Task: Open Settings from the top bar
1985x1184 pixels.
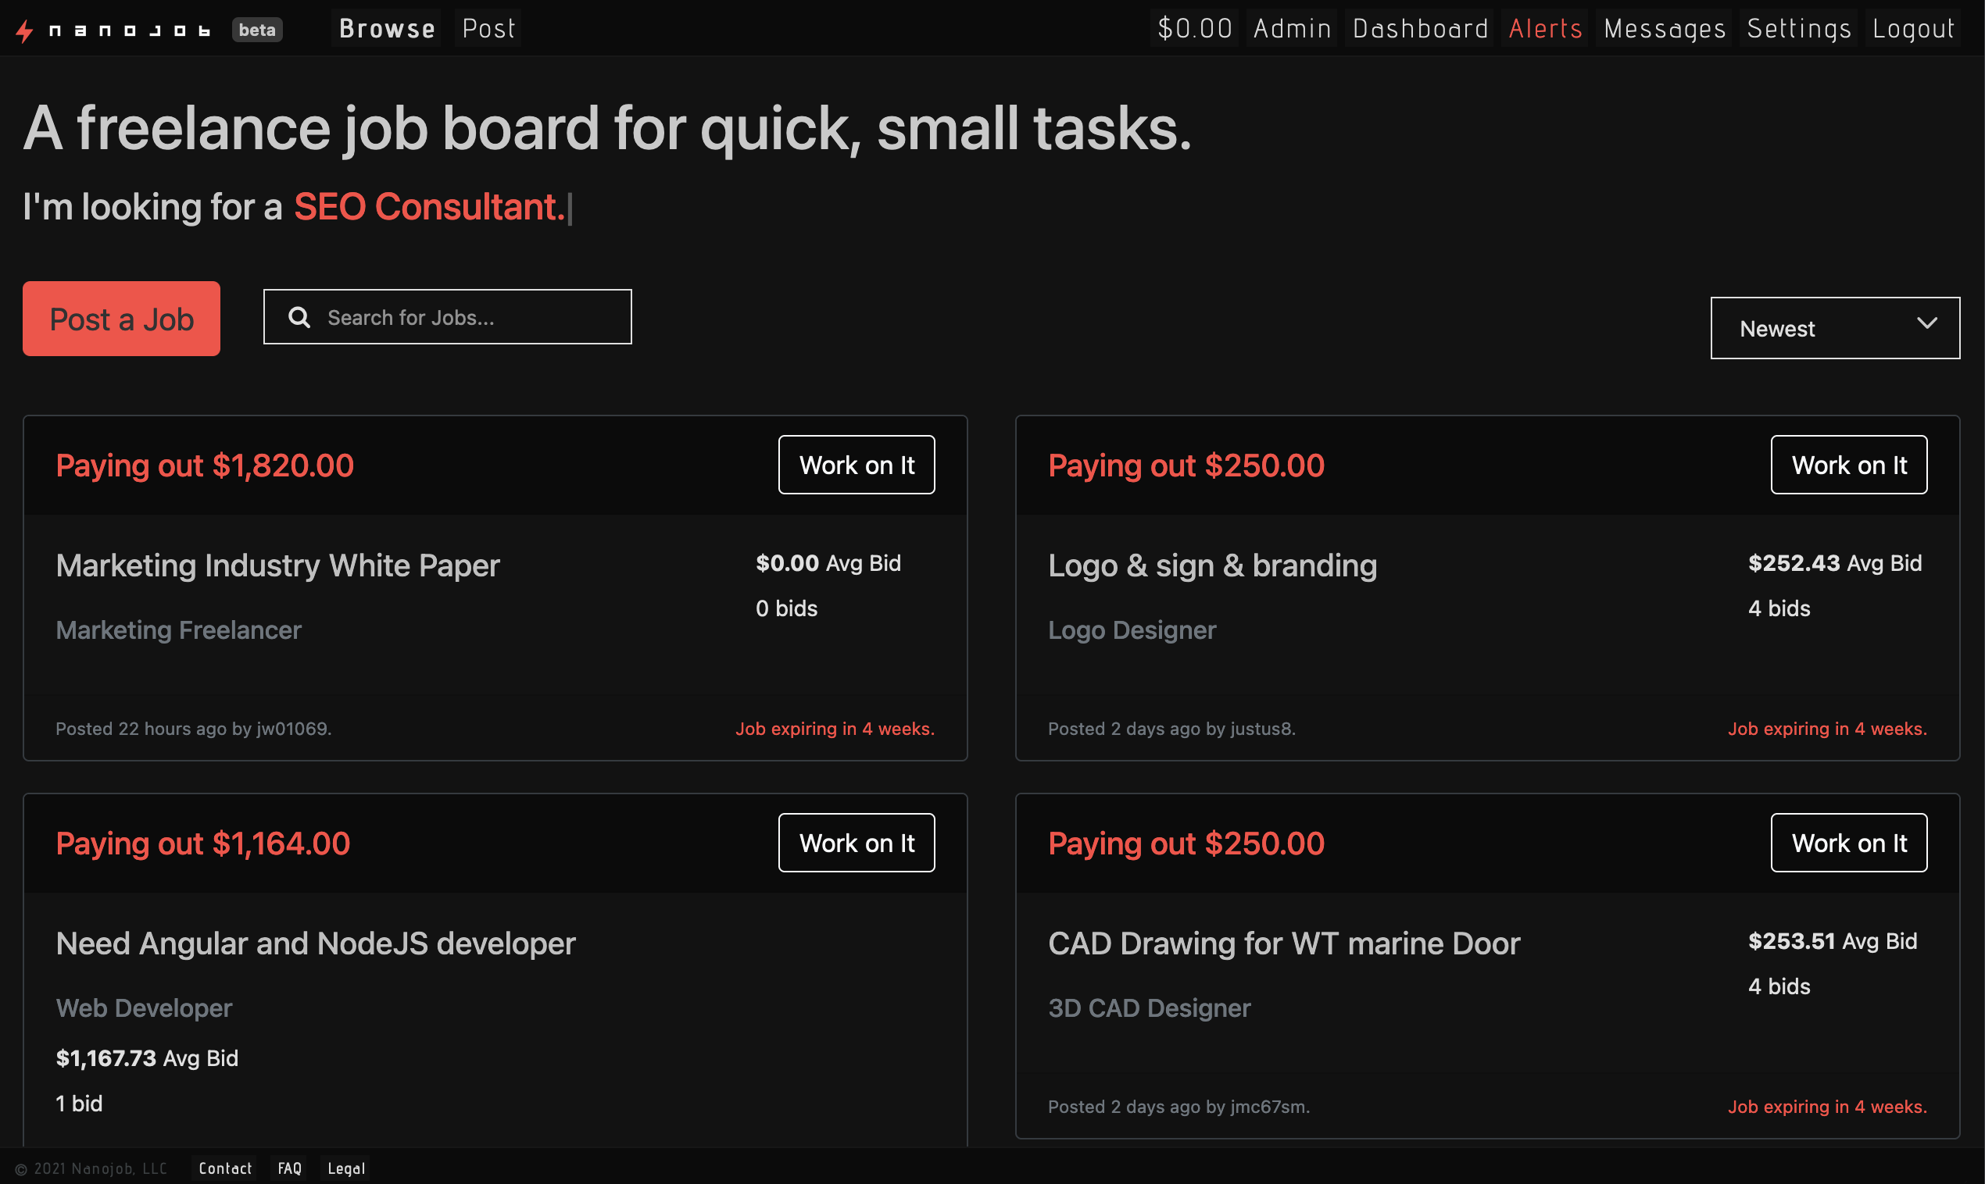Action: pos(1798,29)
